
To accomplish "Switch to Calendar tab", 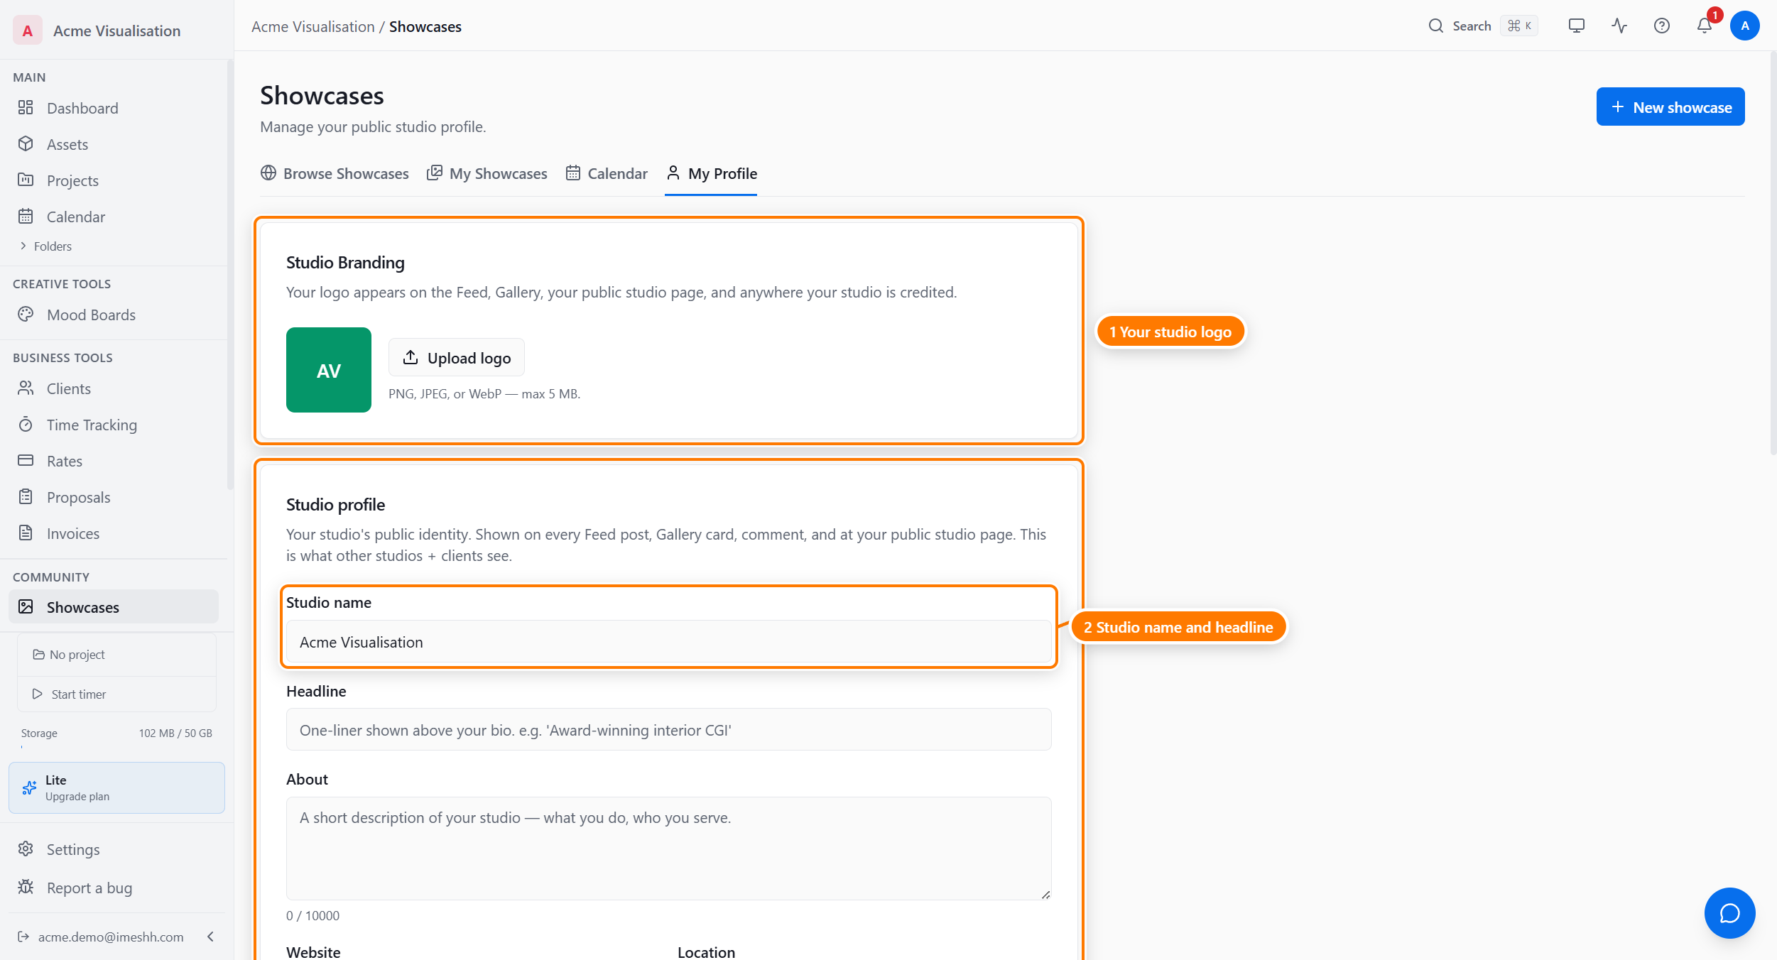I will (607, 173).
